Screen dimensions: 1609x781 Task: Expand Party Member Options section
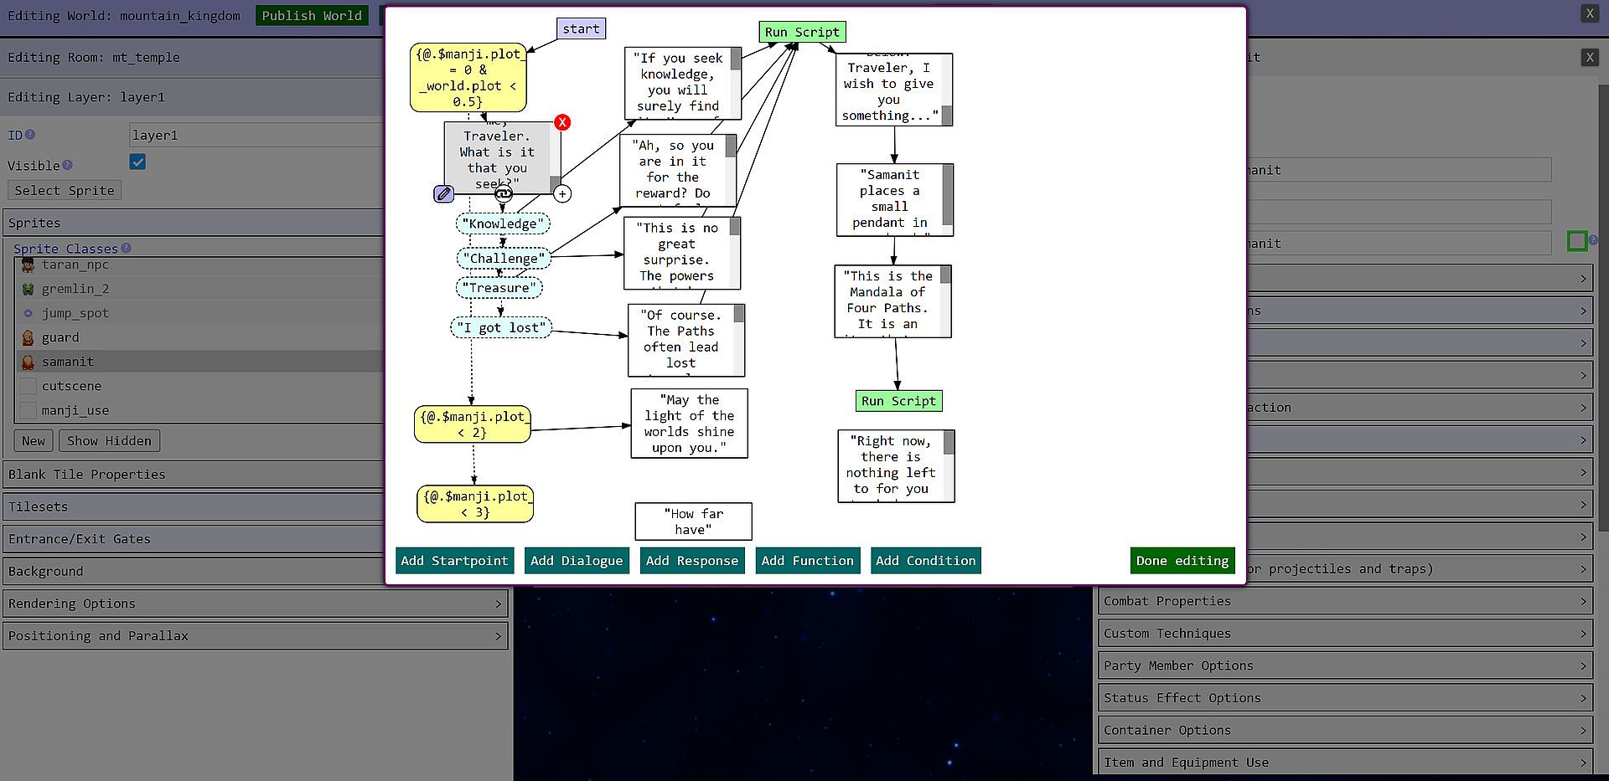coord(1345,665)
